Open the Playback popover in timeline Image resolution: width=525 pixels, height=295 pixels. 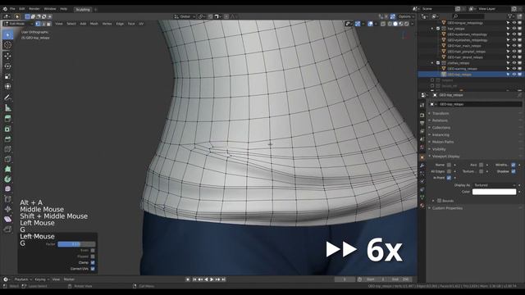pos(23,279)
